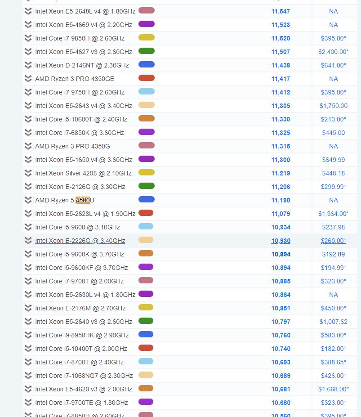
Task: Open Intel Core i7-6850K @ 3.60GHz link
Action: click(x=80, y=133)
